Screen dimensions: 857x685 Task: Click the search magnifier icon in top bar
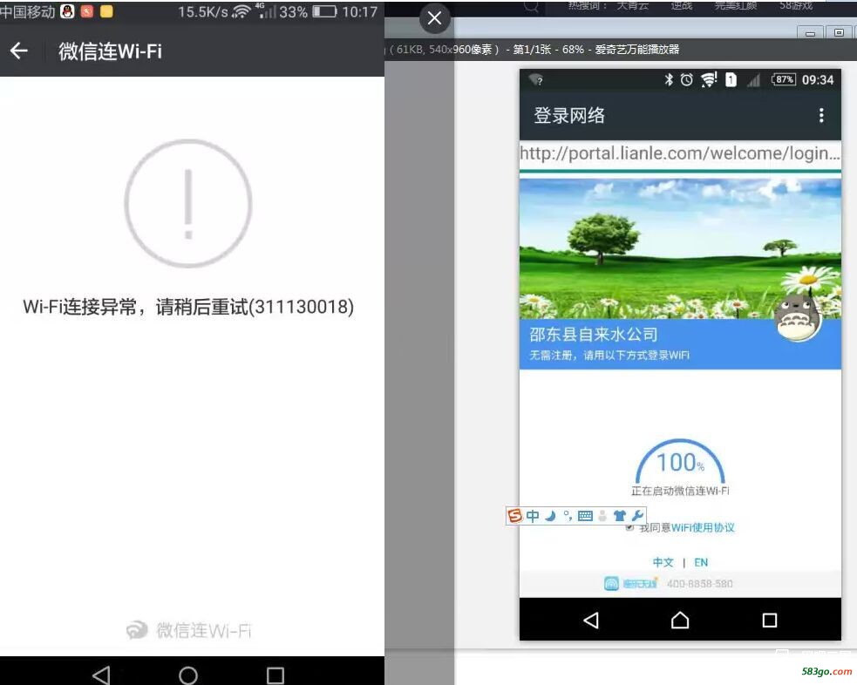click(x=531, y=5)
